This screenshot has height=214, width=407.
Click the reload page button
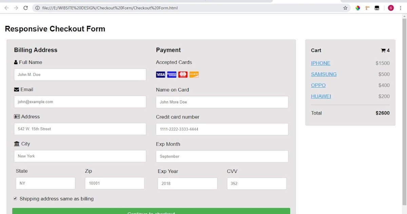point(25,7)
